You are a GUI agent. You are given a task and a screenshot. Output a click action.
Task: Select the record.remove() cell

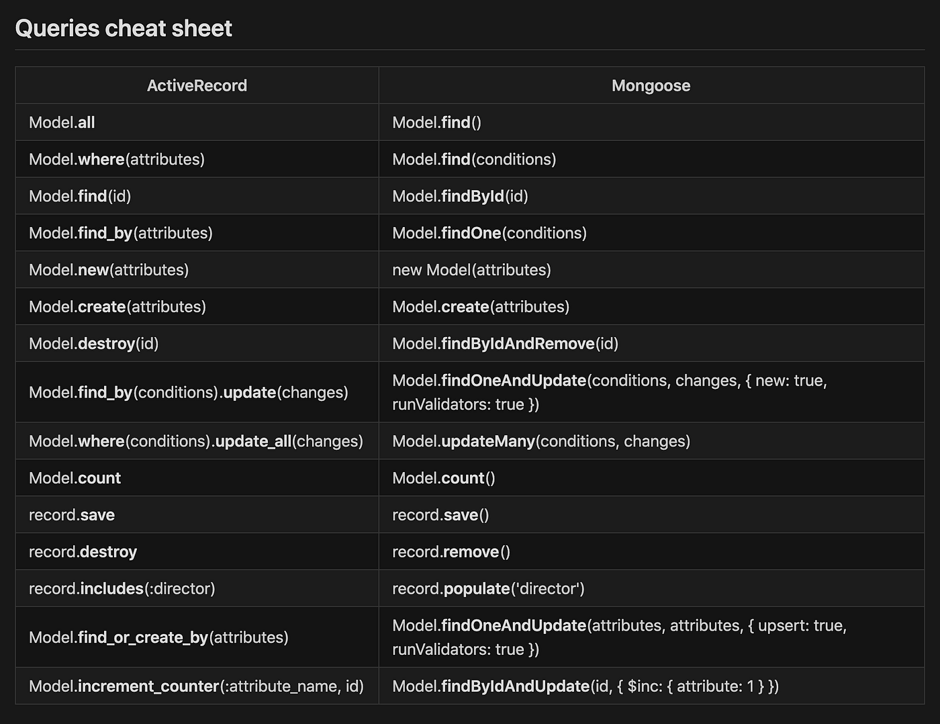(x=451, y=551)
